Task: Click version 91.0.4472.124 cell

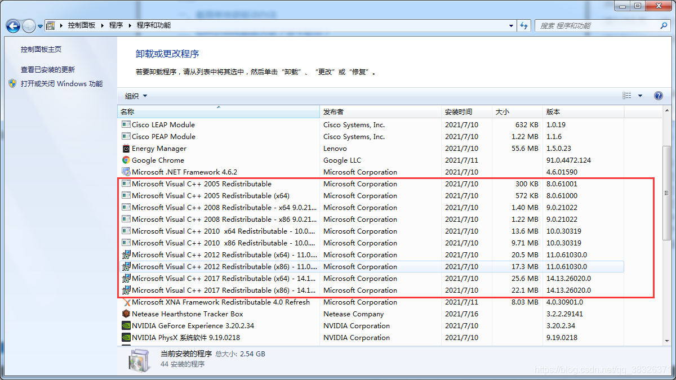Action: pos(568,160)
